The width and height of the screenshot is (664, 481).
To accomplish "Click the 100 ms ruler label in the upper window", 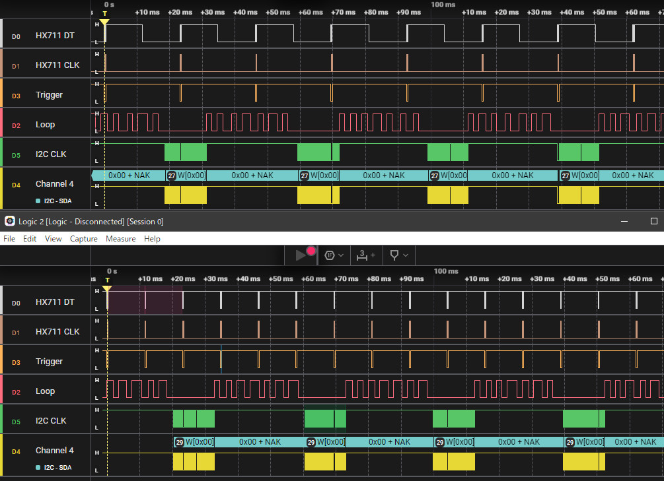I will pyautogui.click(x=443, y=5).
